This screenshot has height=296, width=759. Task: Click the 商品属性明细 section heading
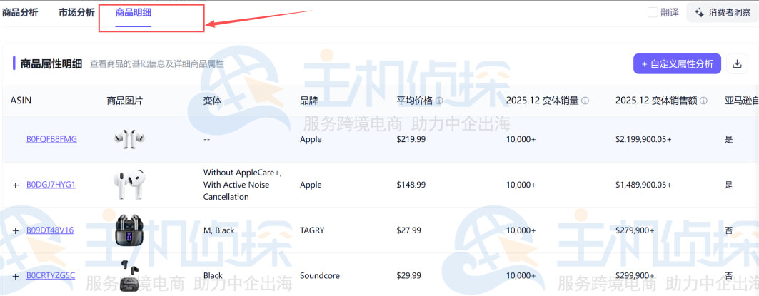click(51, 64)
